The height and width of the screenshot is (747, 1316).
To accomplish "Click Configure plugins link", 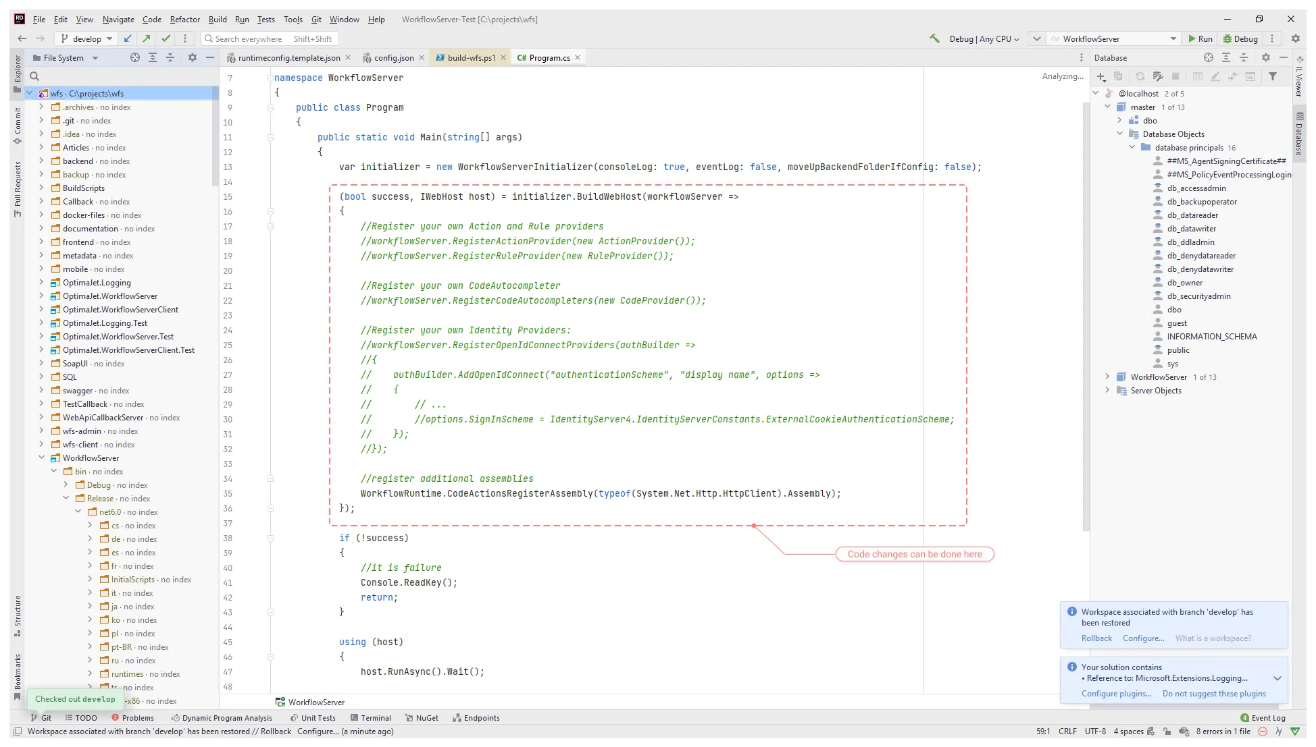I will pyautogui.click(x=1116, y=694).
